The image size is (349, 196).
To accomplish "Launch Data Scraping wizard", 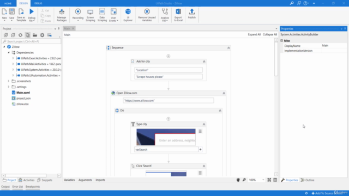I will (102, 15).
